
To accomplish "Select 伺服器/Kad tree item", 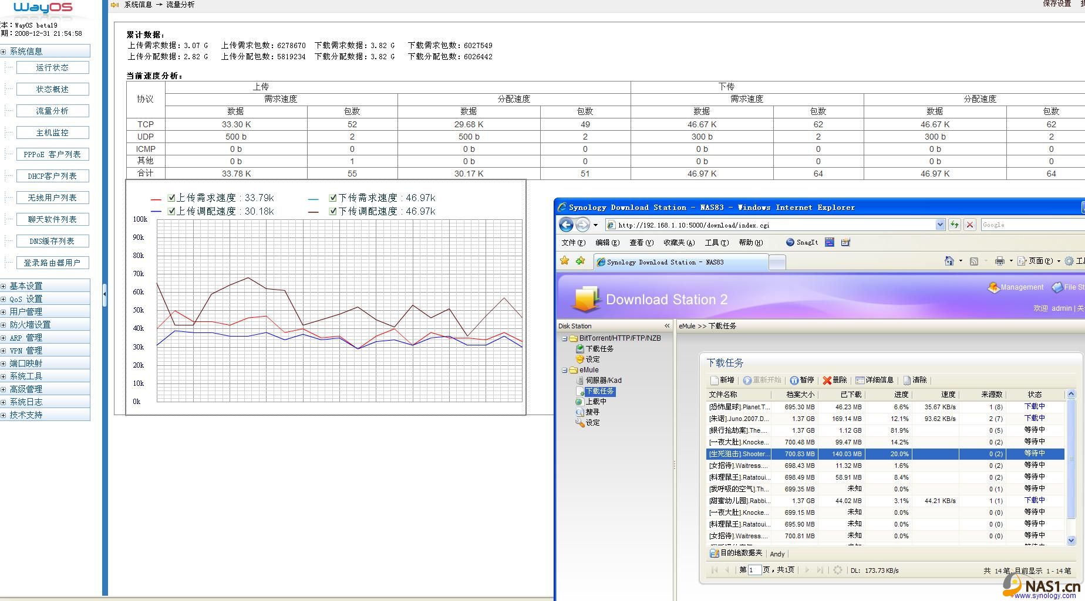I will (x=604, y=381).
